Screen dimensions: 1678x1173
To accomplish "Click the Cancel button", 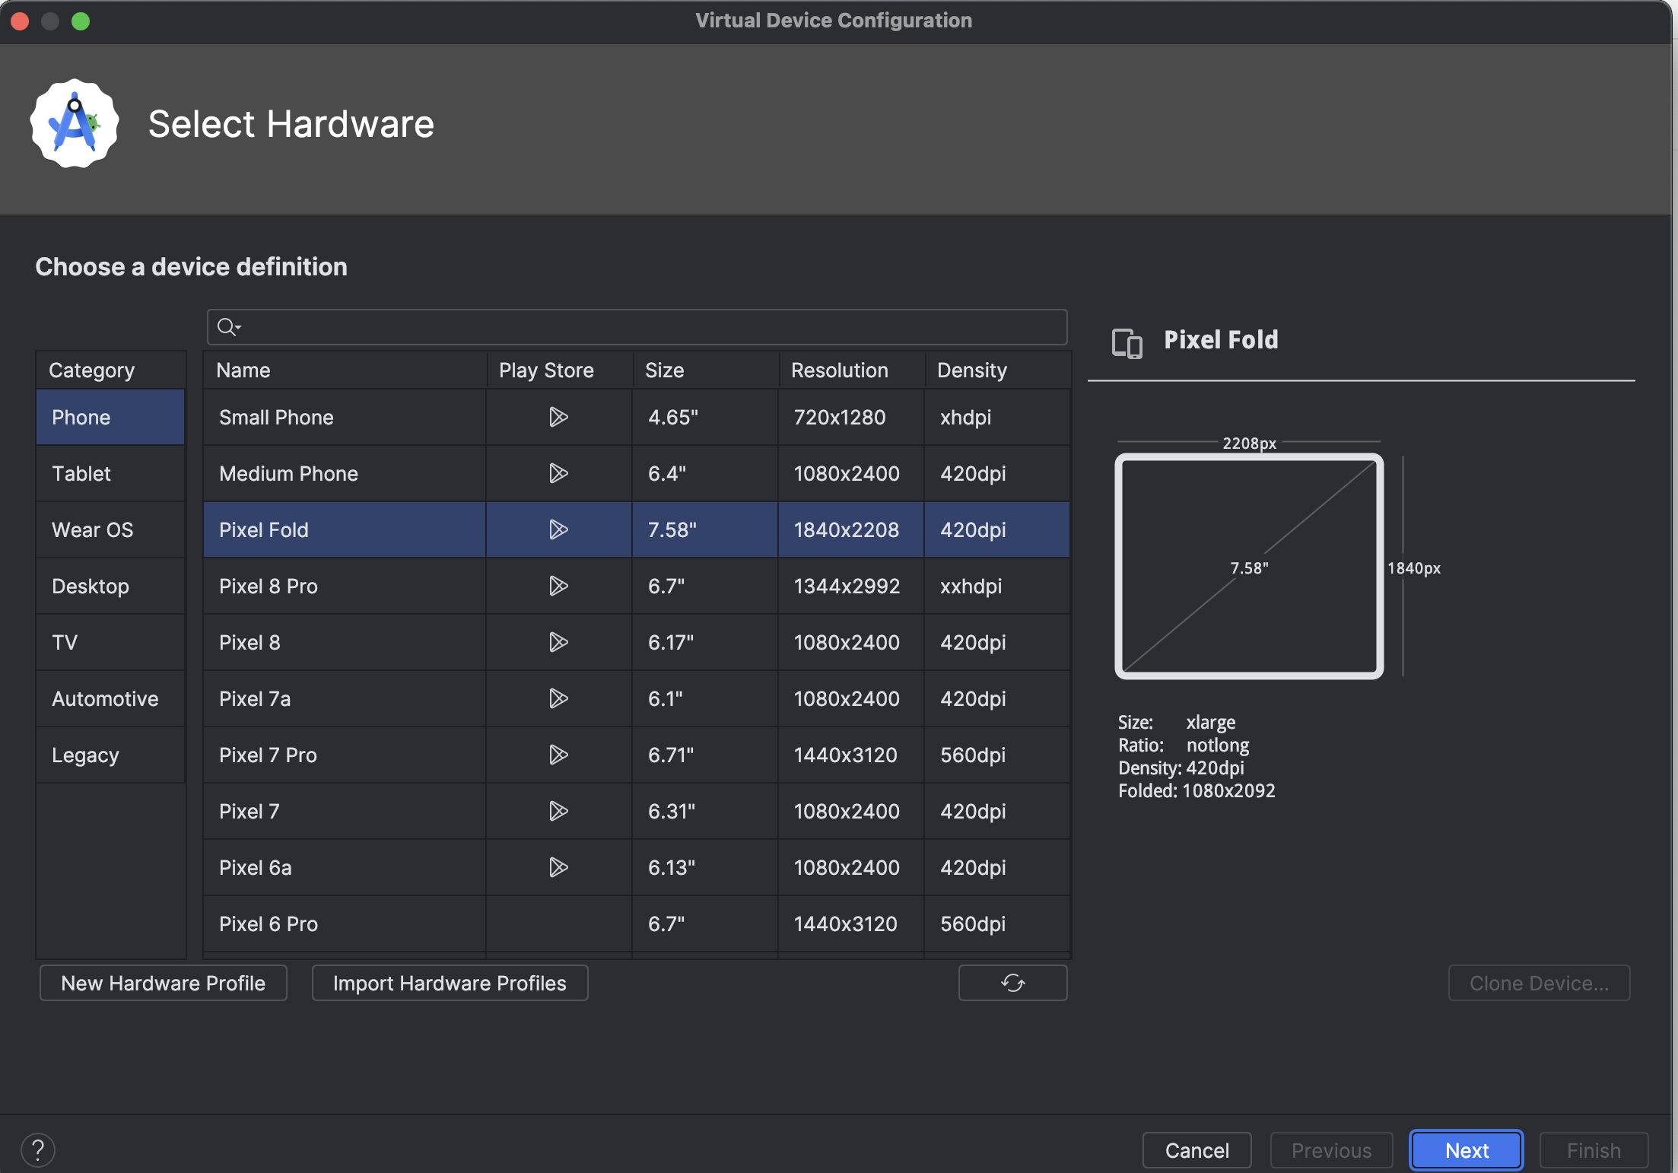I will [1197, 1150].
